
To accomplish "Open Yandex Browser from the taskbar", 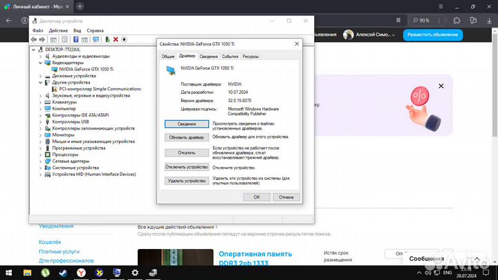I will tap(82, 272).
